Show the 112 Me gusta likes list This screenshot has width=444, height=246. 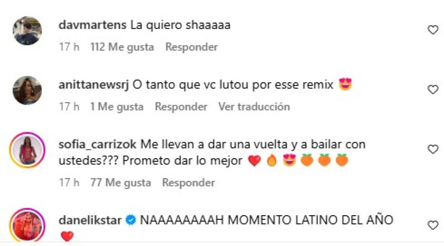pyautogui.click(x=122, y=47)
